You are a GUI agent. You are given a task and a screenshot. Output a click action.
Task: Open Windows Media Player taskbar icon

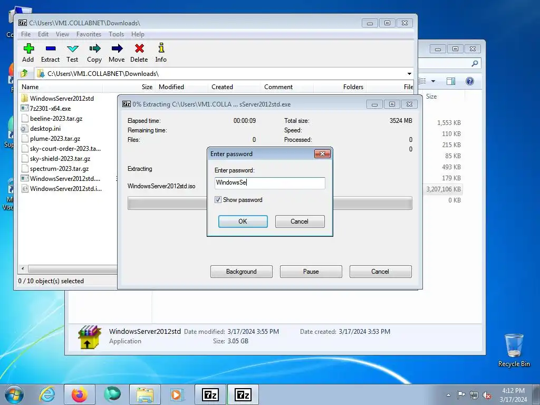click(178, 394)
